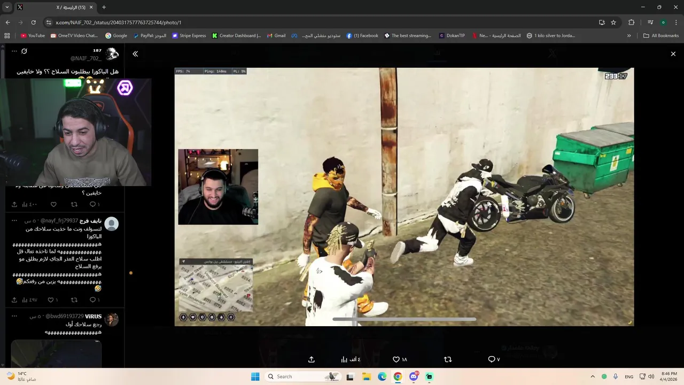Open the Google bookmark

[116, 36]
